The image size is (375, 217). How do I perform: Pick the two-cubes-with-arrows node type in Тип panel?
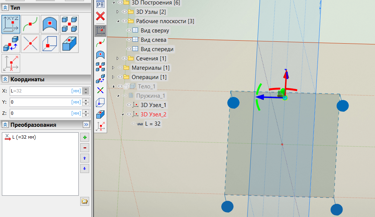[11, 44]
